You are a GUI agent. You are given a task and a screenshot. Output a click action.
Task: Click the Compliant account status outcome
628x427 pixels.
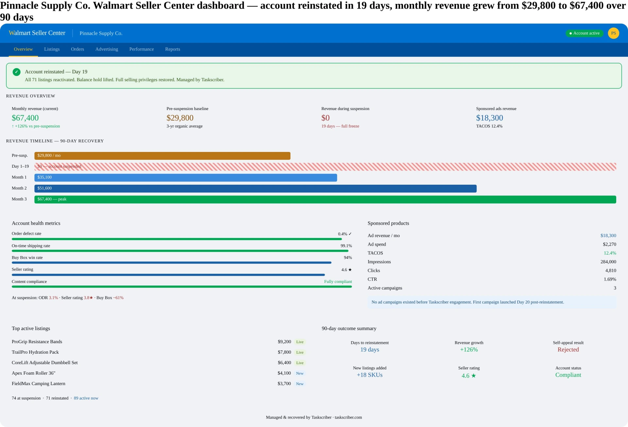tap(568, 375)
